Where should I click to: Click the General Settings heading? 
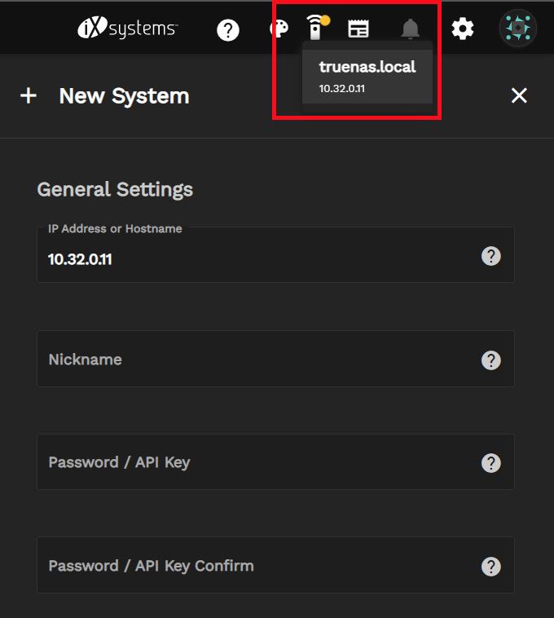tap(115, 190)
